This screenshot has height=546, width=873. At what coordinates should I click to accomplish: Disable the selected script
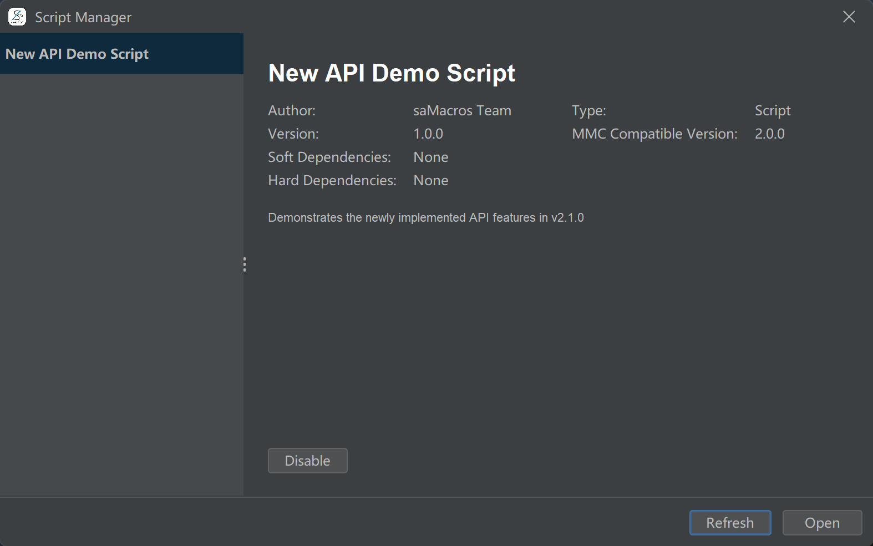(307, 461)
